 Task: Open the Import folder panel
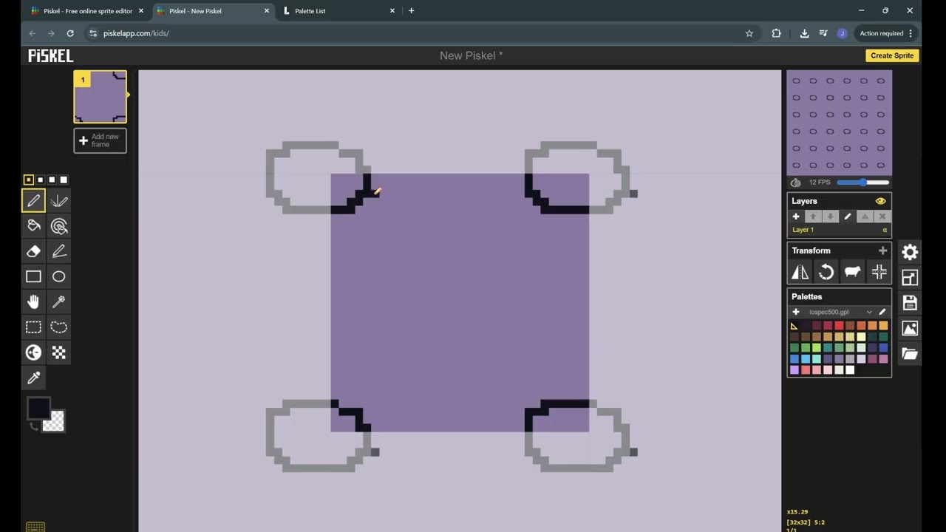[910, 354]
